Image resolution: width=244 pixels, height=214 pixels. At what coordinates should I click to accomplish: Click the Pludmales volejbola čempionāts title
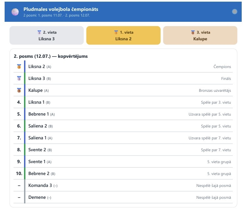tap(61, 9)
